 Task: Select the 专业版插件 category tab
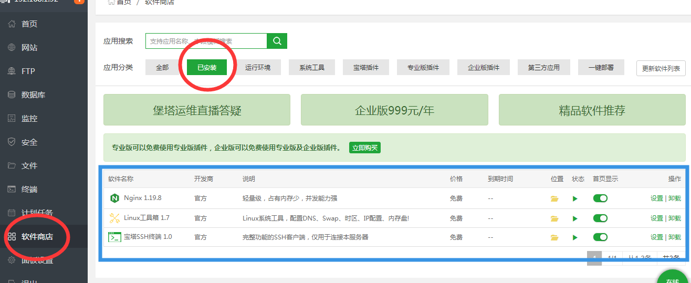point(423,67)
